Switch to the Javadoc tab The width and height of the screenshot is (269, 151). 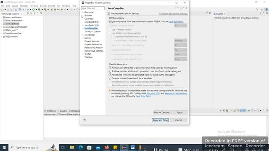[x=63, y=111]
